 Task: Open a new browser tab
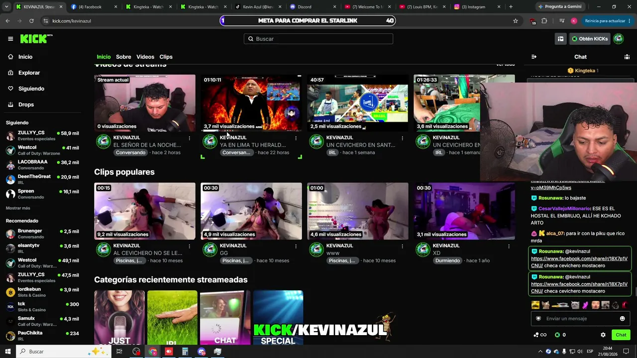point(511,7)
